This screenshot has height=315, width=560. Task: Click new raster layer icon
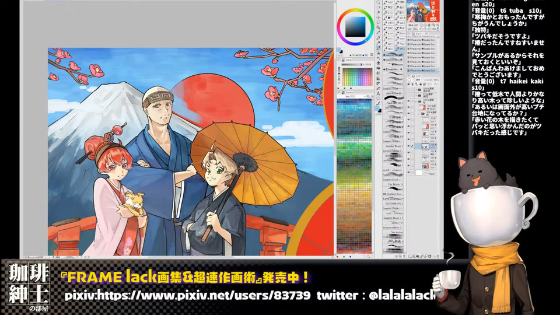[x=409, y=256]
